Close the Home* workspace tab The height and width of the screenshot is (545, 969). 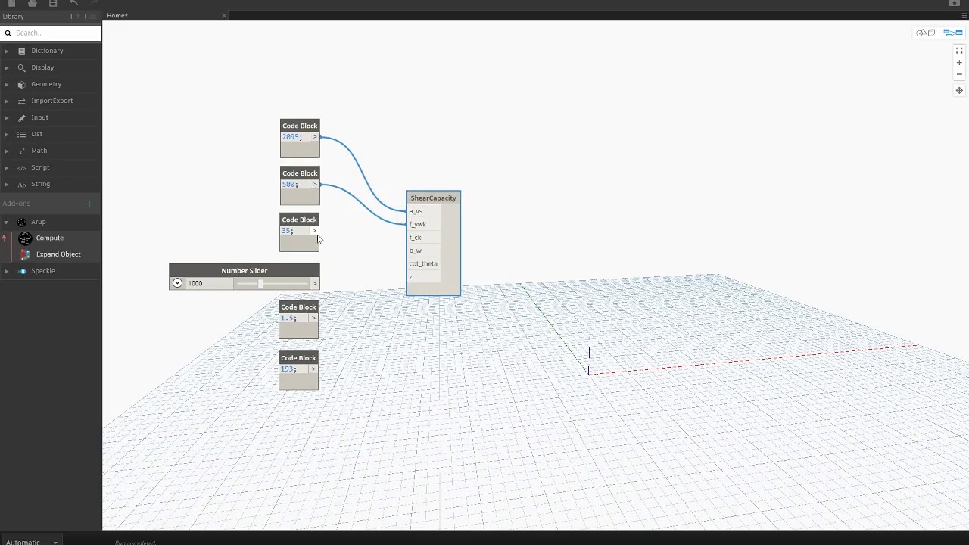click(223, 15)
